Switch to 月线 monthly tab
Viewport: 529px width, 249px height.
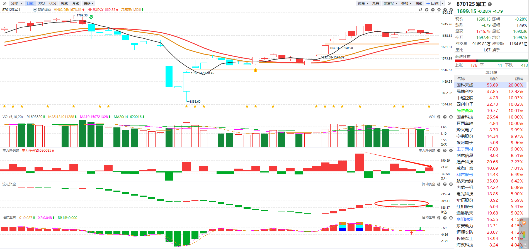[x=76, y=3]
